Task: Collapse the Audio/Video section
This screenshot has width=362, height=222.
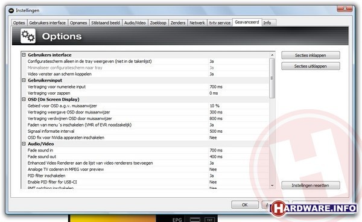Action: coord(24,144)
